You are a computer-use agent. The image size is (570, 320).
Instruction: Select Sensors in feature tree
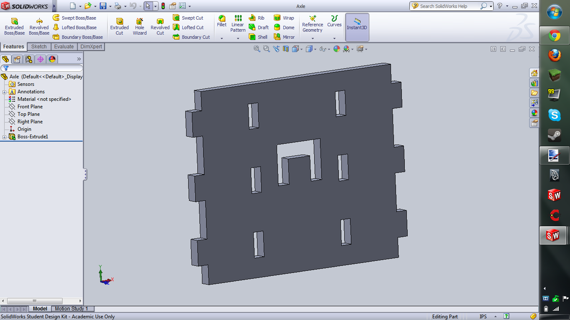(26, 84)
